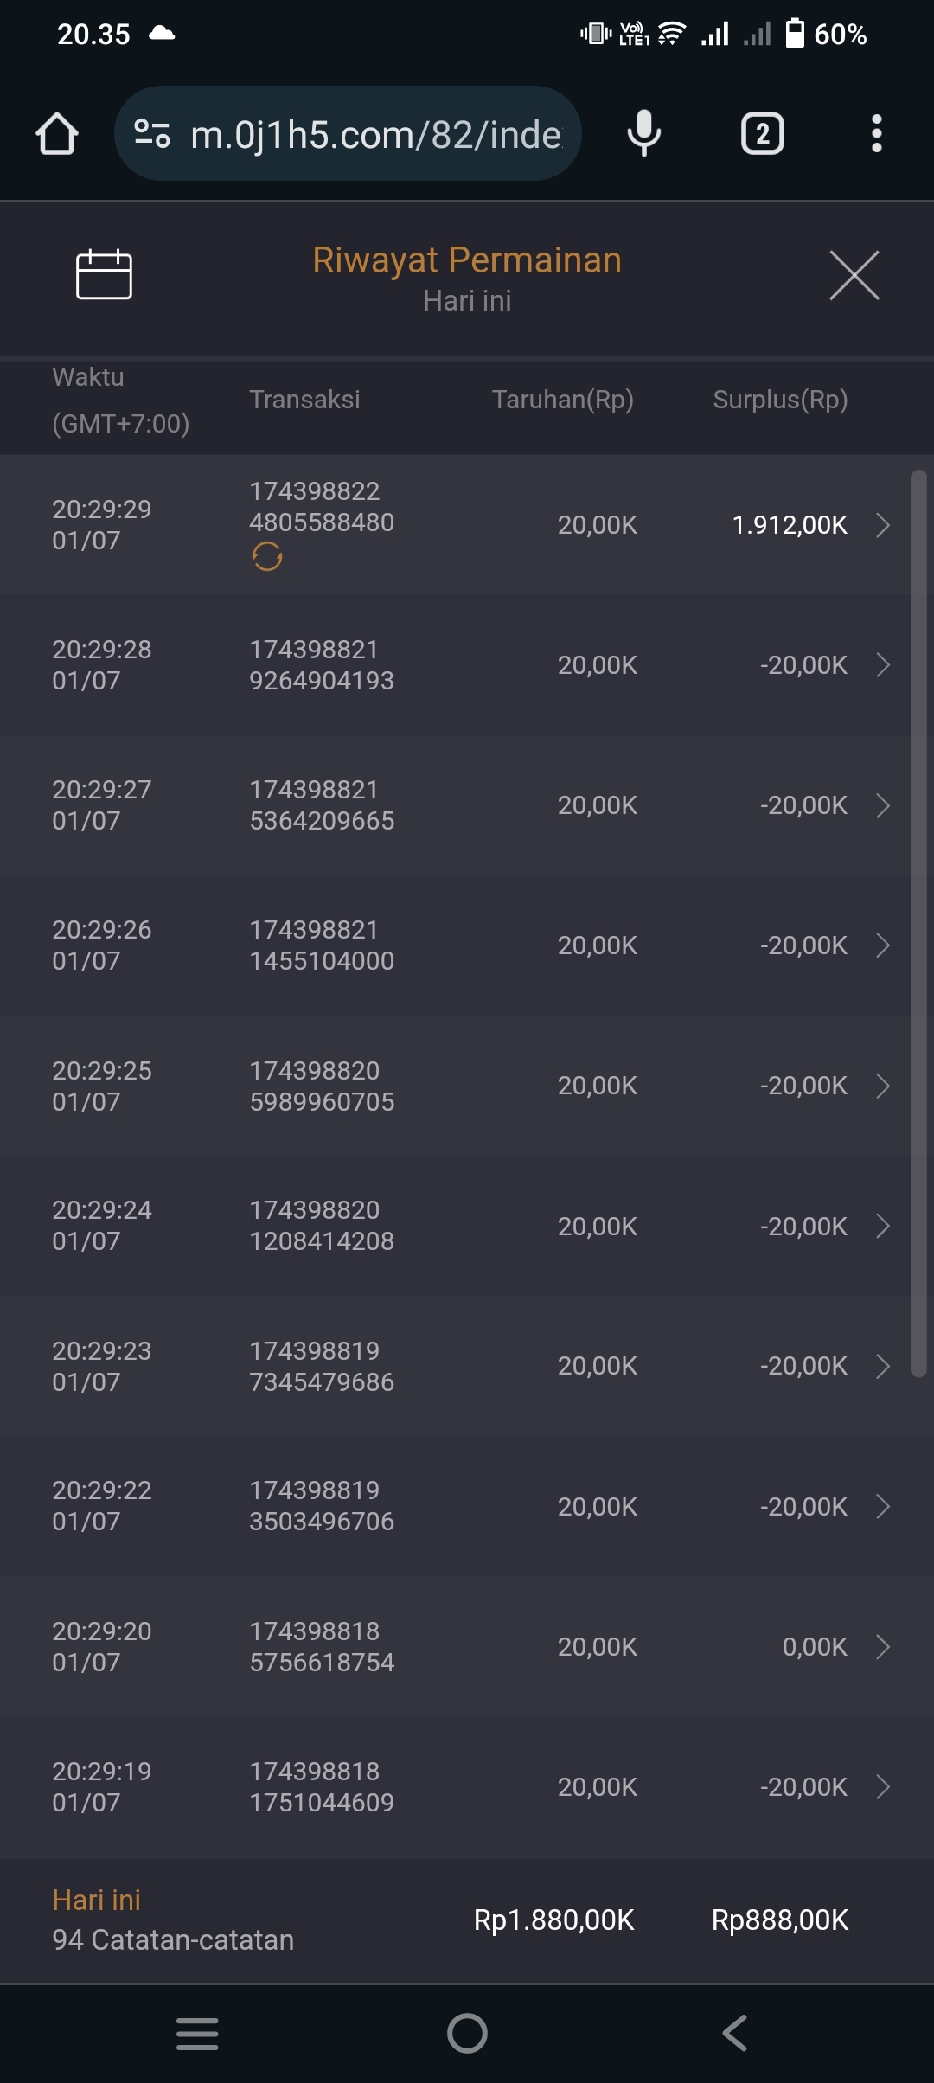934x2083 pixels.
Task: Select the 20:29:23 transaction entry
Action: (322, 1366)
